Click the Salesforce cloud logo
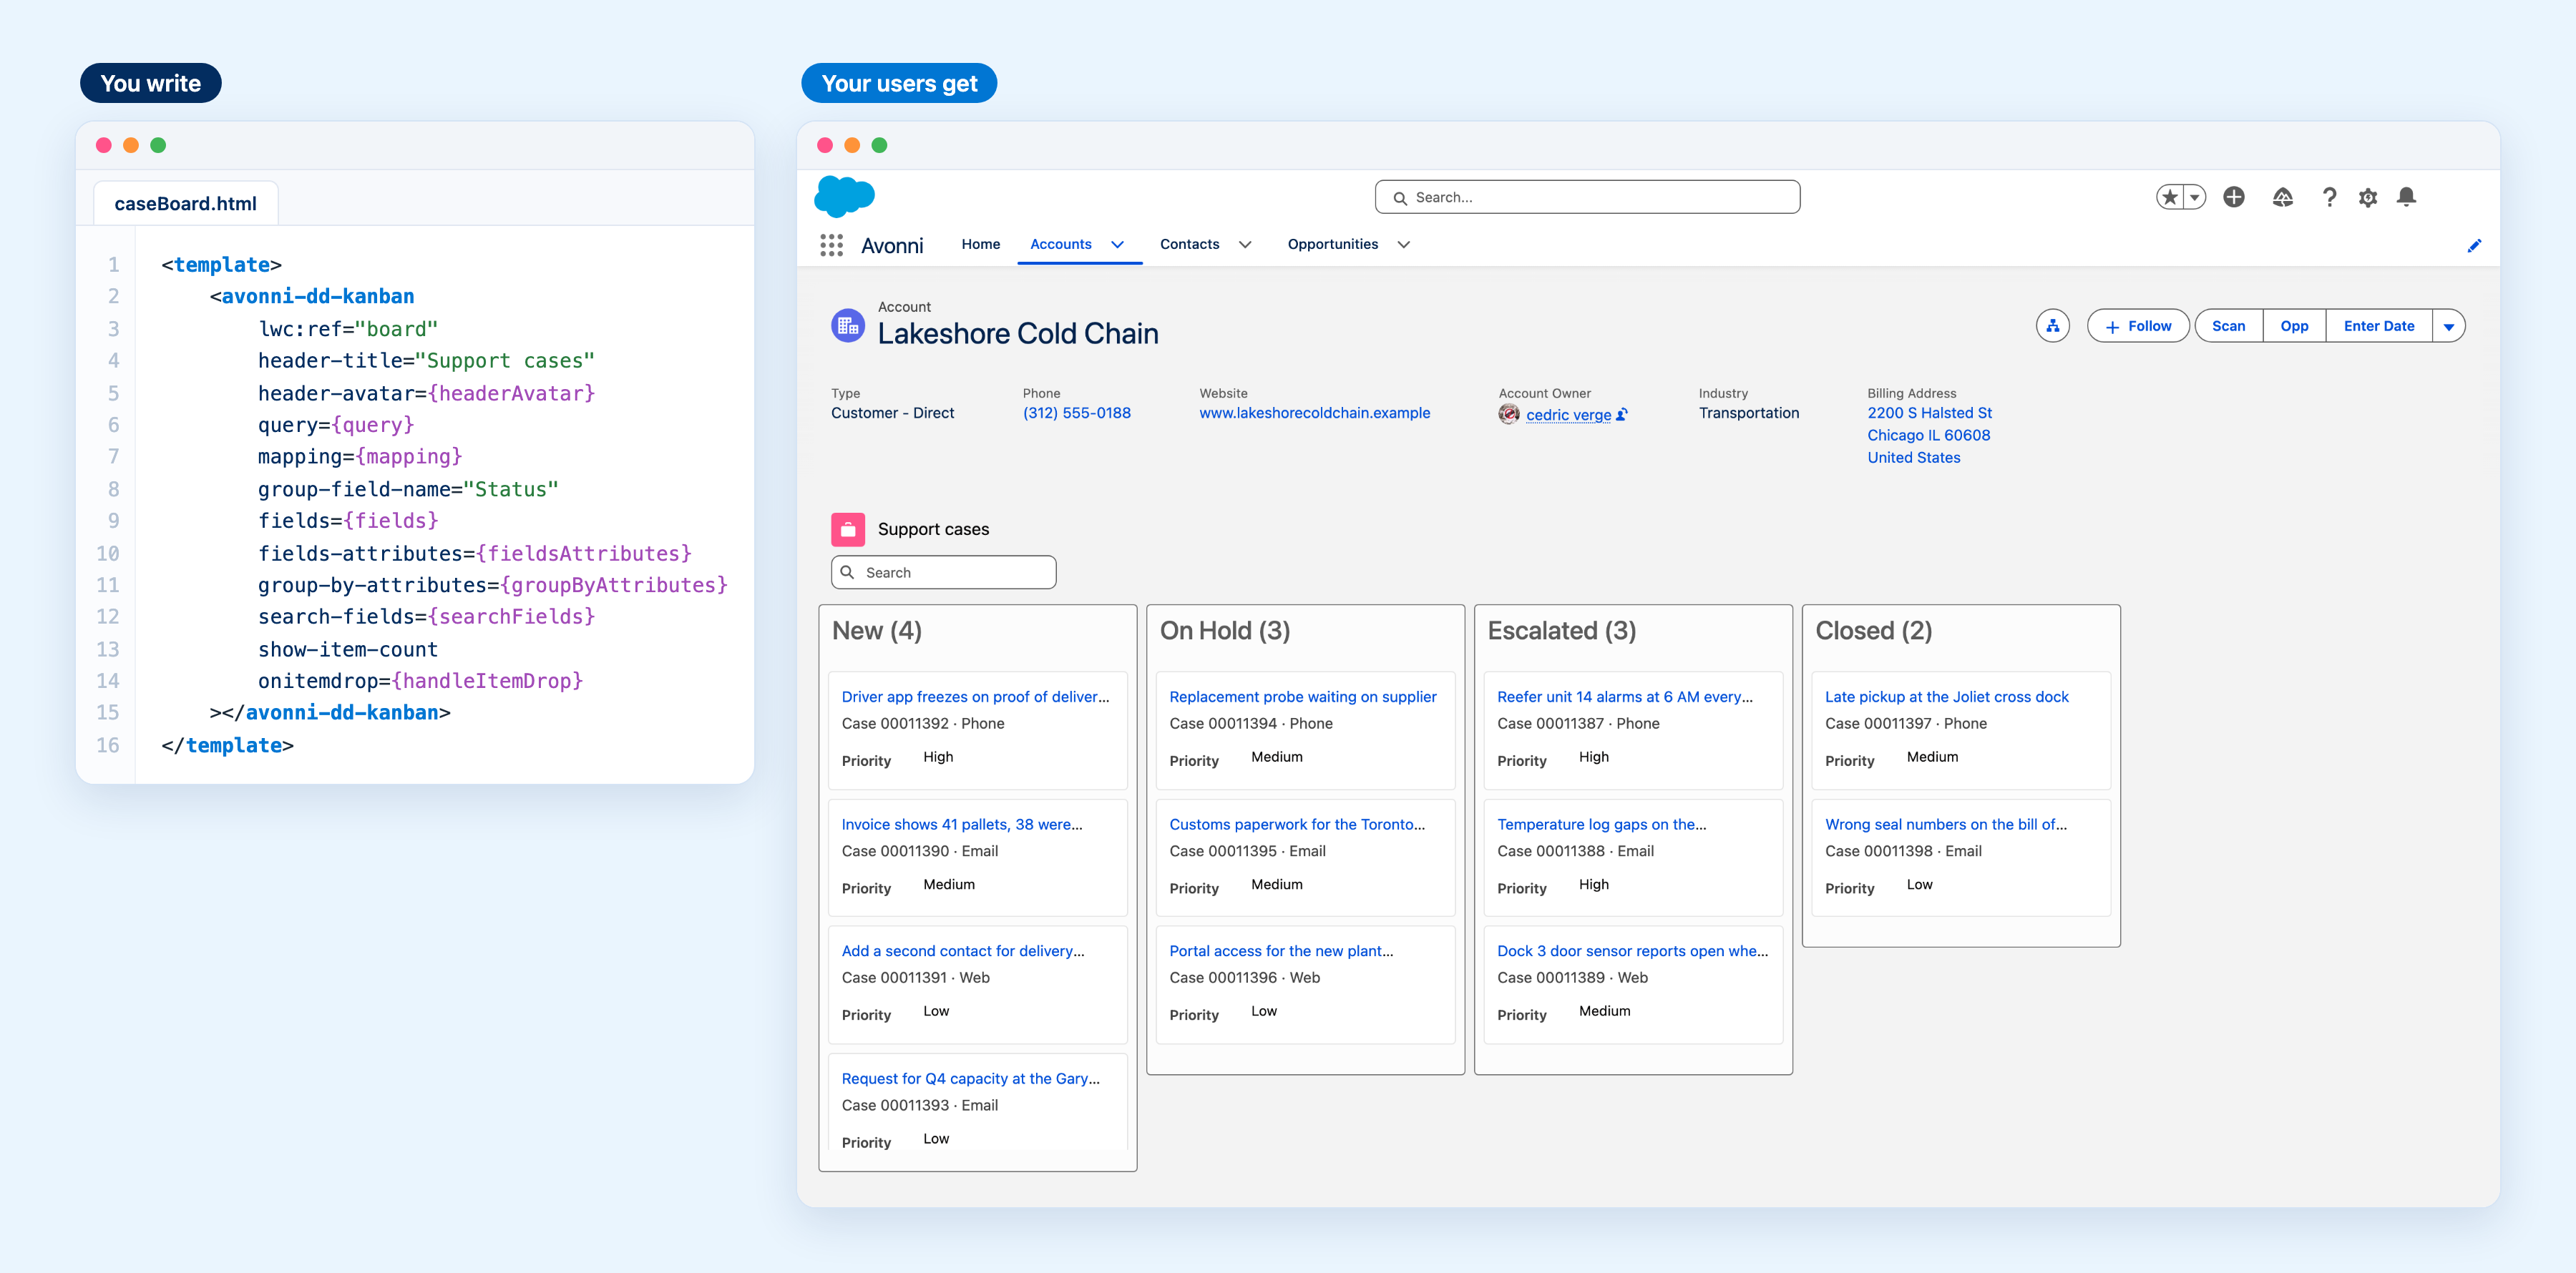Image resolution: width=2576 pixels, height=1273 pixels. coord(844,196)
